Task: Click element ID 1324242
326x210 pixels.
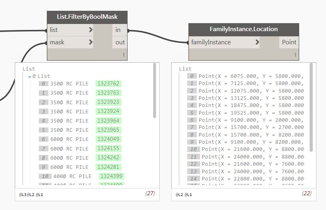Action: click(108, 157)
